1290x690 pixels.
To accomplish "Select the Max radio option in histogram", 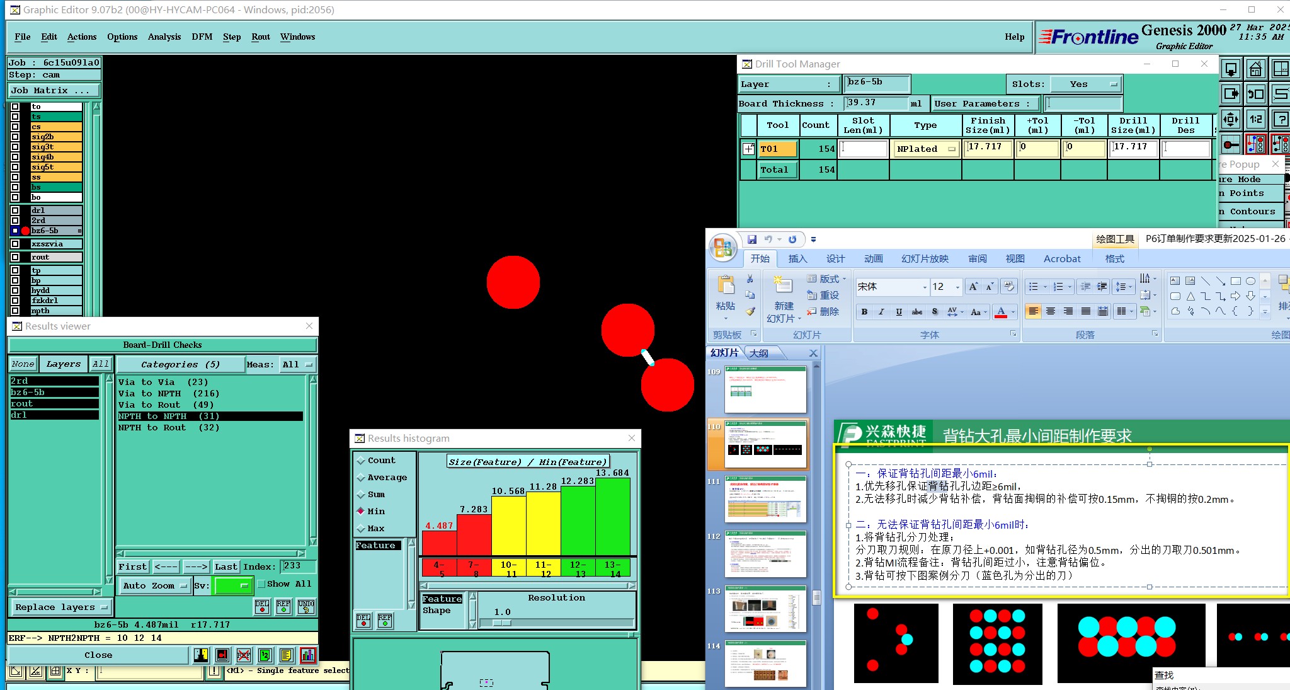I will tap(362, 529).
